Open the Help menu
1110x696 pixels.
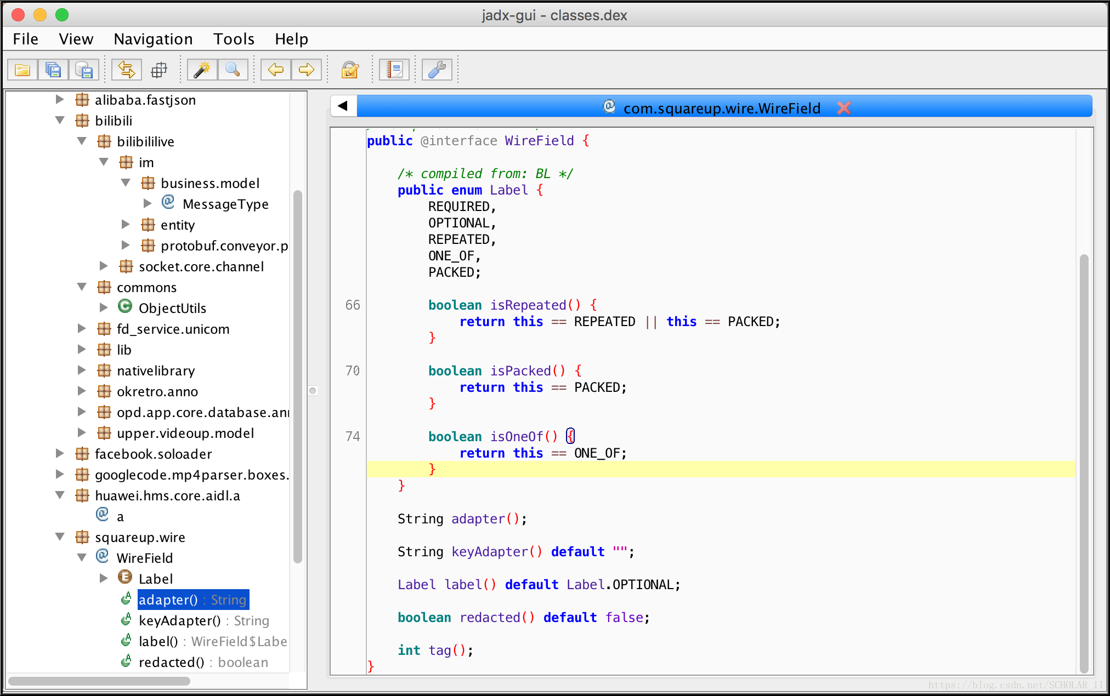point(291,39)
